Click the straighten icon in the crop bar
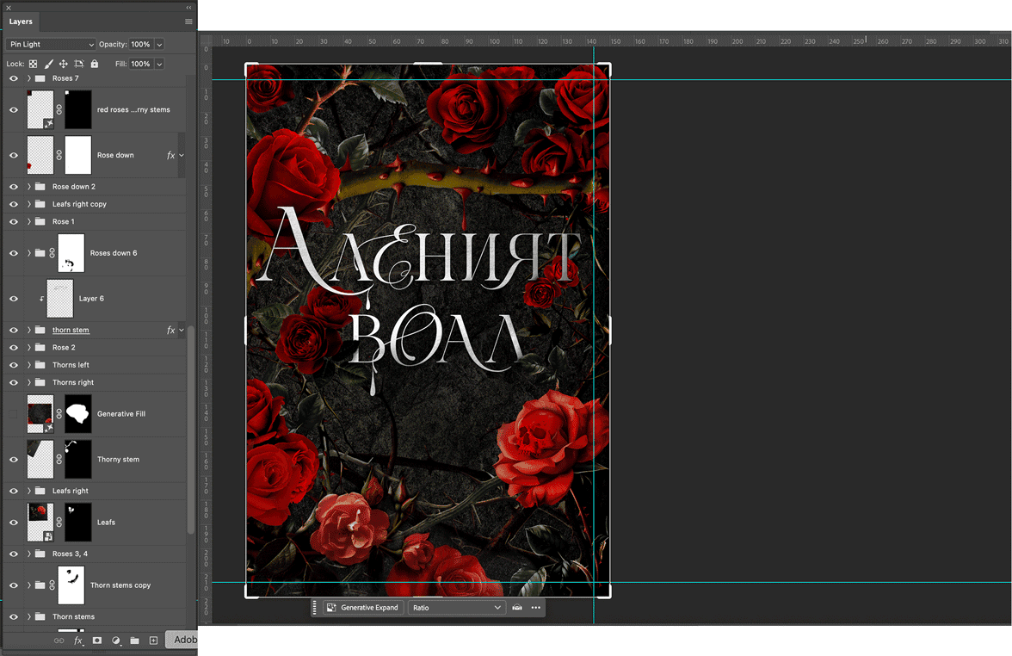Screen dimensions: 1012x656 pyautogui.click(x=517, y=608)
